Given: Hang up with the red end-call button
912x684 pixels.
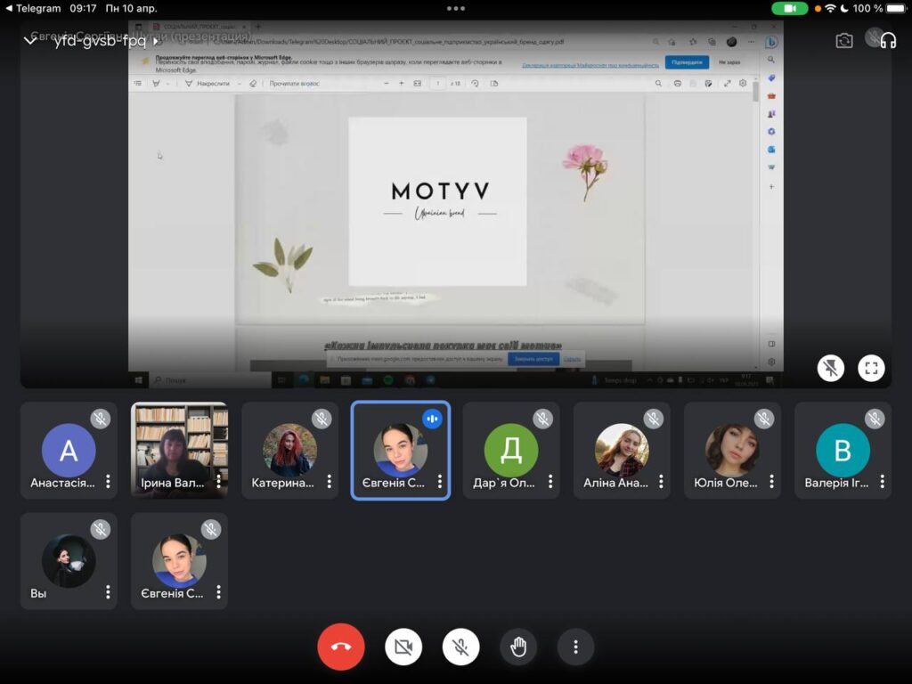Looking at the screenshot, I should (x=341, y=647).
